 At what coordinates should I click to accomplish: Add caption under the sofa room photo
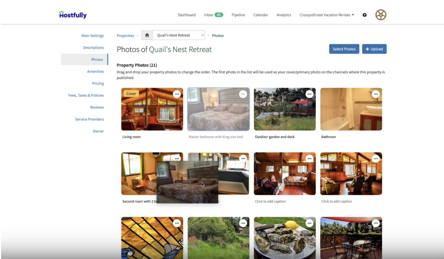pos(270,202)
